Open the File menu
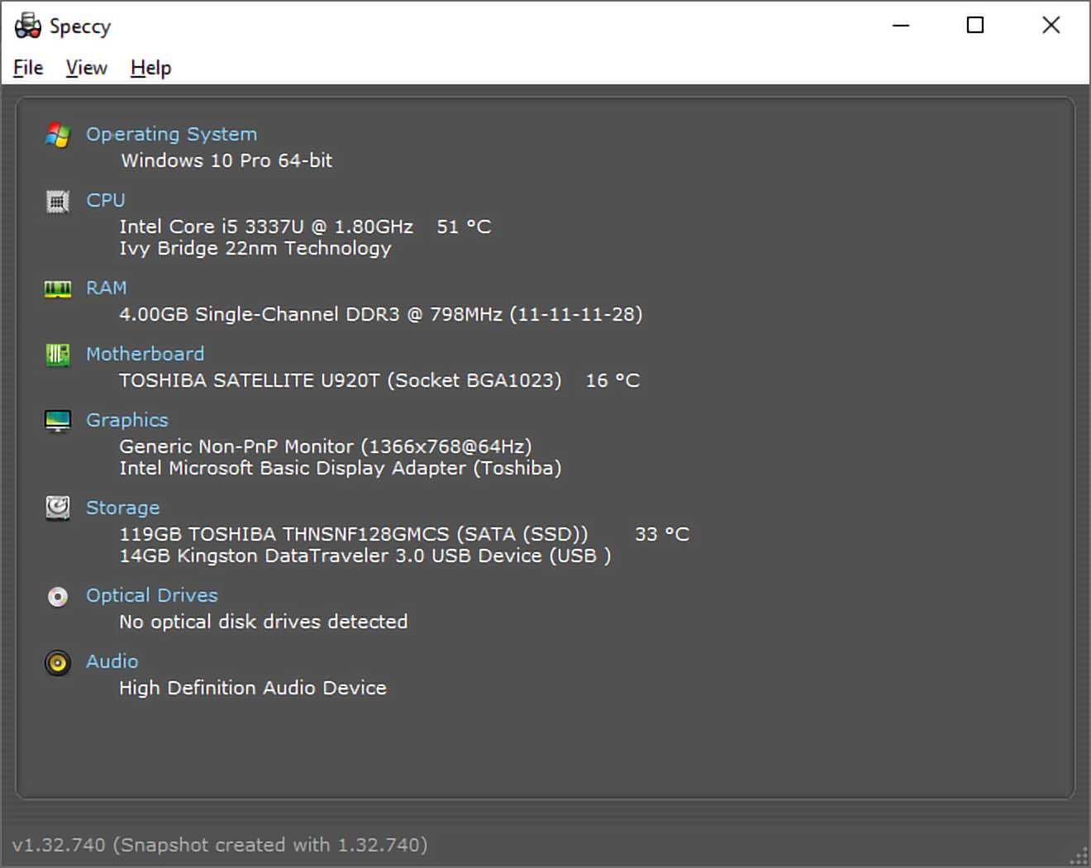1091x868 pixels. (28, 68)
